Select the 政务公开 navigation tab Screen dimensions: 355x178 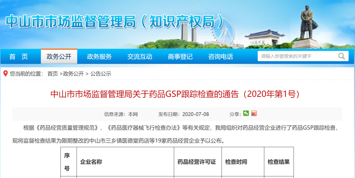click(x=59, y=57)
